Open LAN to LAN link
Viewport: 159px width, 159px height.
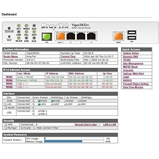tap(110, 125)
